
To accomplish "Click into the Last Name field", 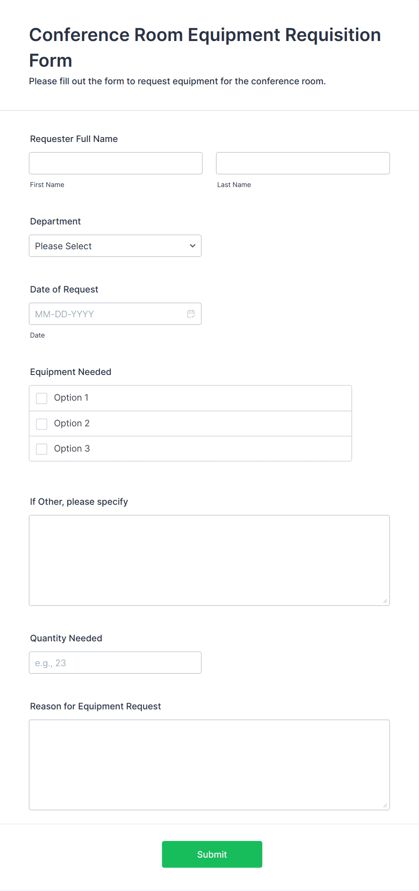I will (x=303, y=163).
